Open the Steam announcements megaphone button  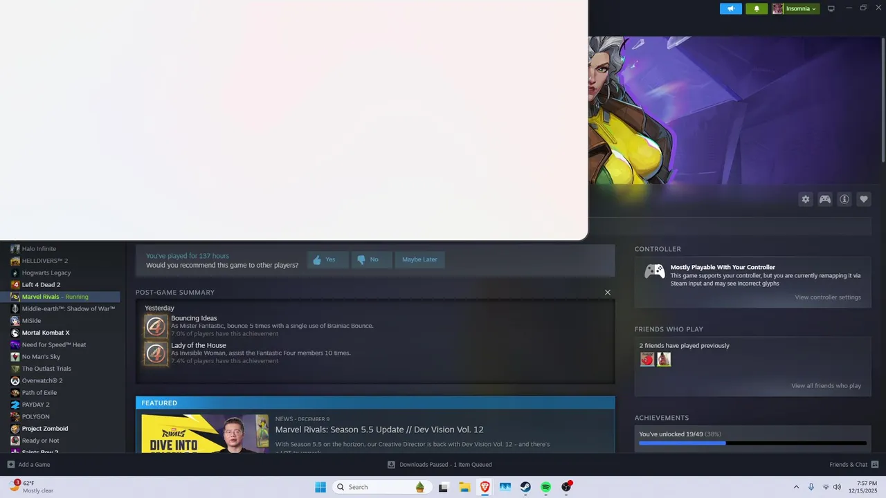(730, 8)
